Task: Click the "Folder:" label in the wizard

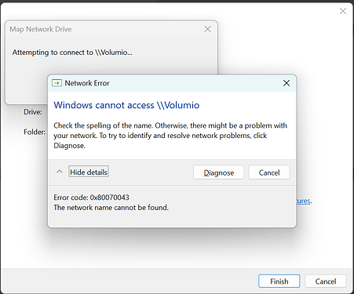Action: (x=35, y=132)
